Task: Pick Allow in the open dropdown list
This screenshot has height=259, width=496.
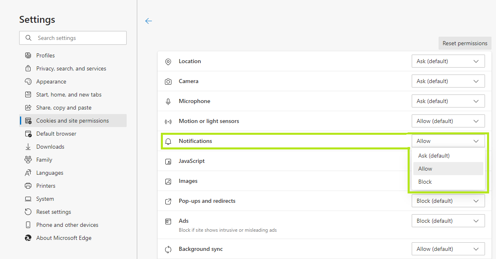Action: click(x=425, y=169)
